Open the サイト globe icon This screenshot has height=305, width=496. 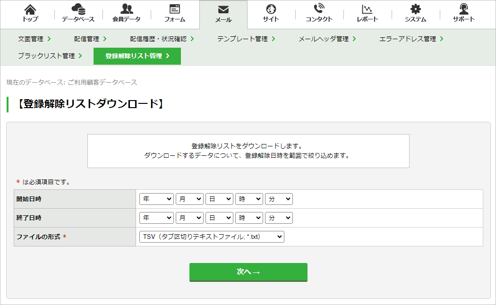click(x=271, y=9)
